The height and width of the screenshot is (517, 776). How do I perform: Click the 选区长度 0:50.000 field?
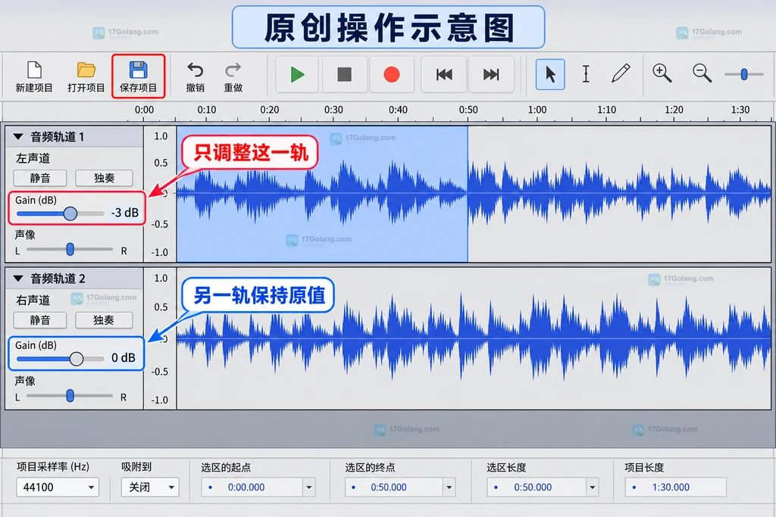[537, 487]
